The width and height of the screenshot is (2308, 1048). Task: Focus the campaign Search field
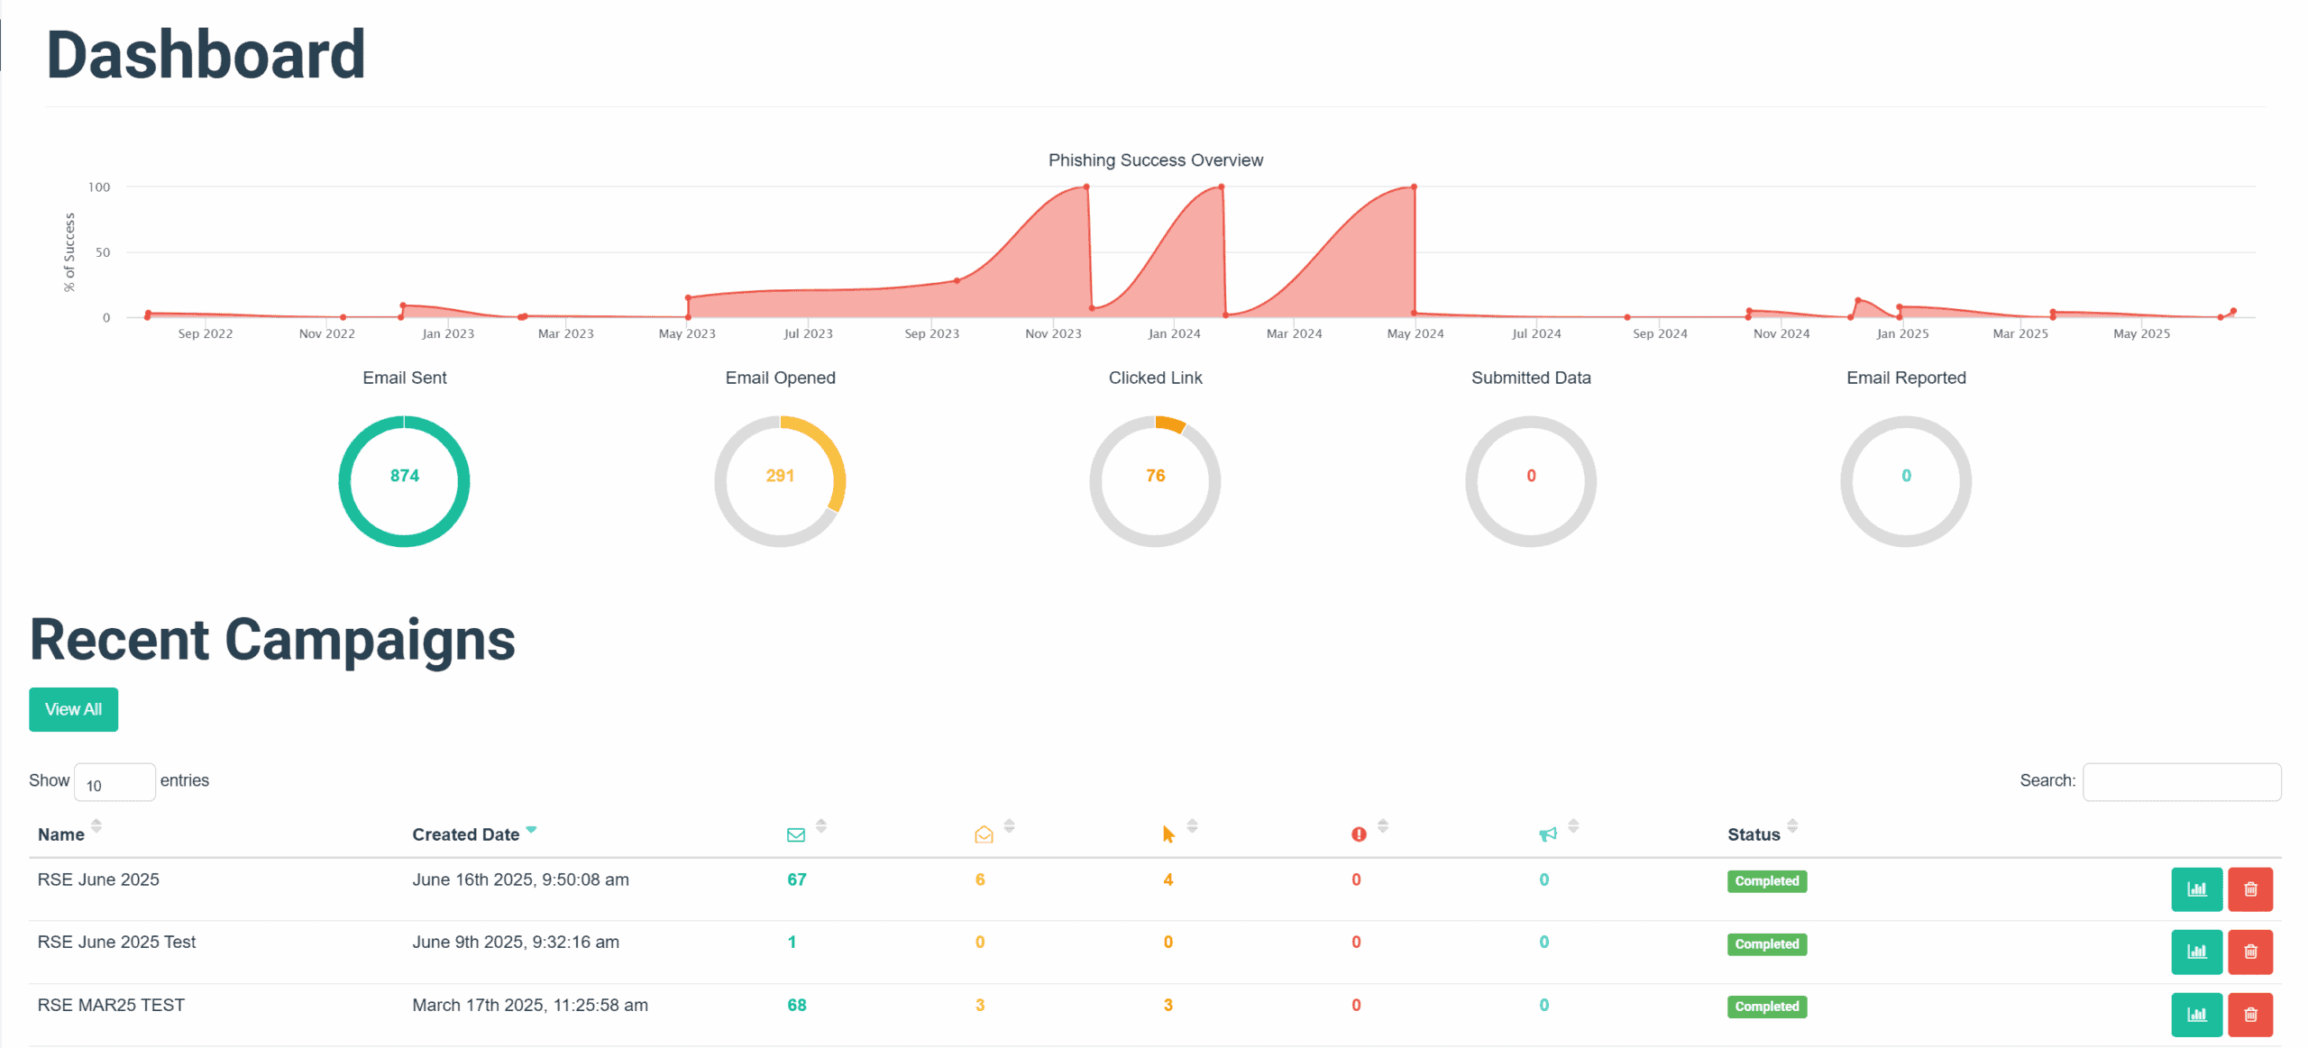pyautogui.click(x=2180, y=781)
